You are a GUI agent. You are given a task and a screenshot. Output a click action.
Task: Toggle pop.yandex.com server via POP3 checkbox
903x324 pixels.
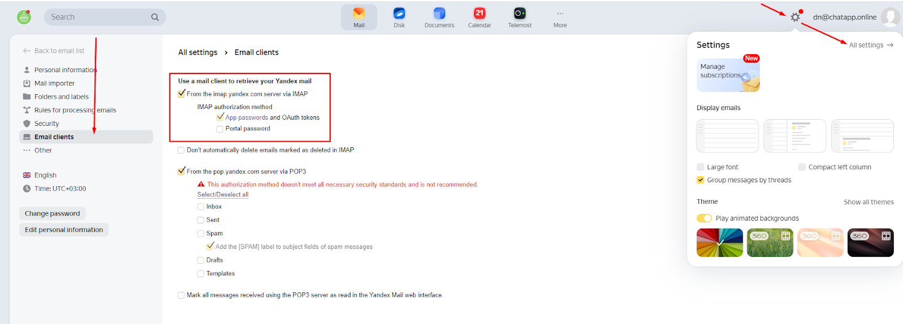tap(181, 171)
